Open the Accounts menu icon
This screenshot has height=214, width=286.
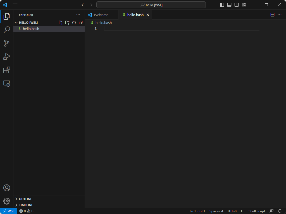[7, 188]
